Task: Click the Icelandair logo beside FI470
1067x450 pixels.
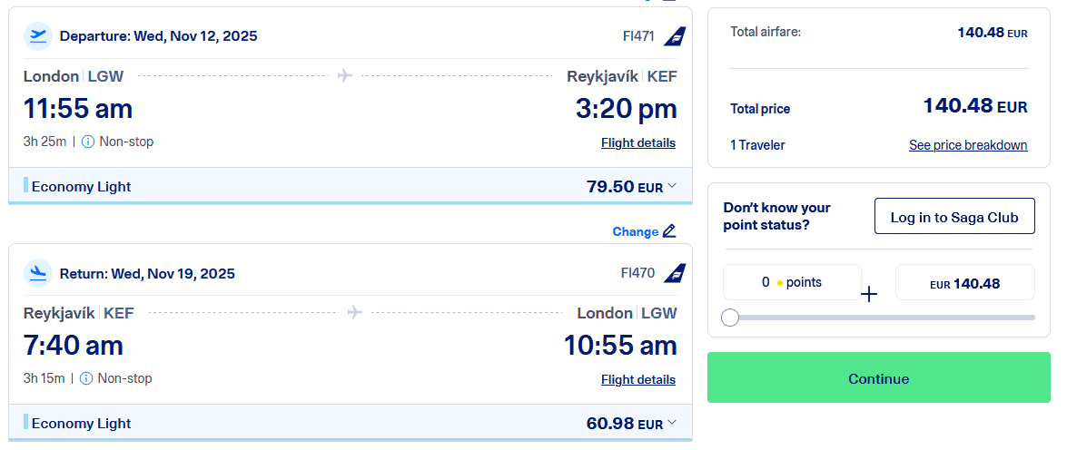Action: [x=675, y=273]
